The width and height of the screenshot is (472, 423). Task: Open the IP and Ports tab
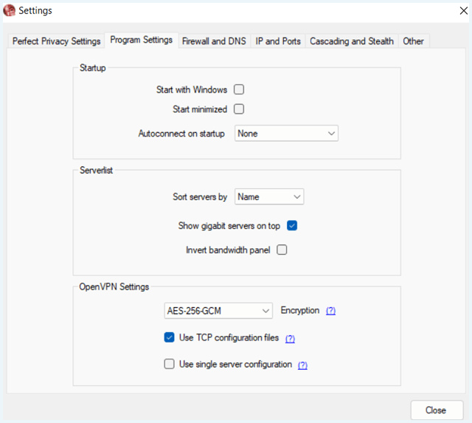(278, 41)
